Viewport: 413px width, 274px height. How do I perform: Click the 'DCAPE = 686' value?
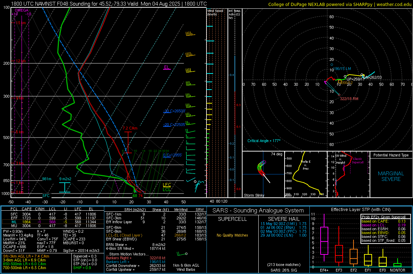(x=14, y=247)
